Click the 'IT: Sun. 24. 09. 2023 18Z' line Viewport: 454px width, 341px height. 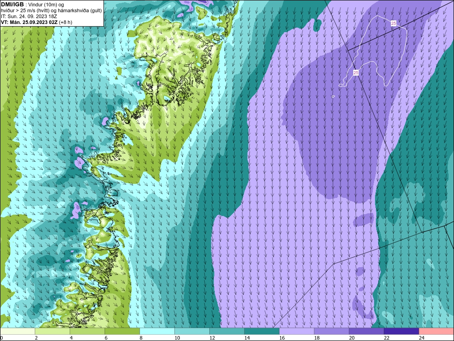[x=29, y=16]
